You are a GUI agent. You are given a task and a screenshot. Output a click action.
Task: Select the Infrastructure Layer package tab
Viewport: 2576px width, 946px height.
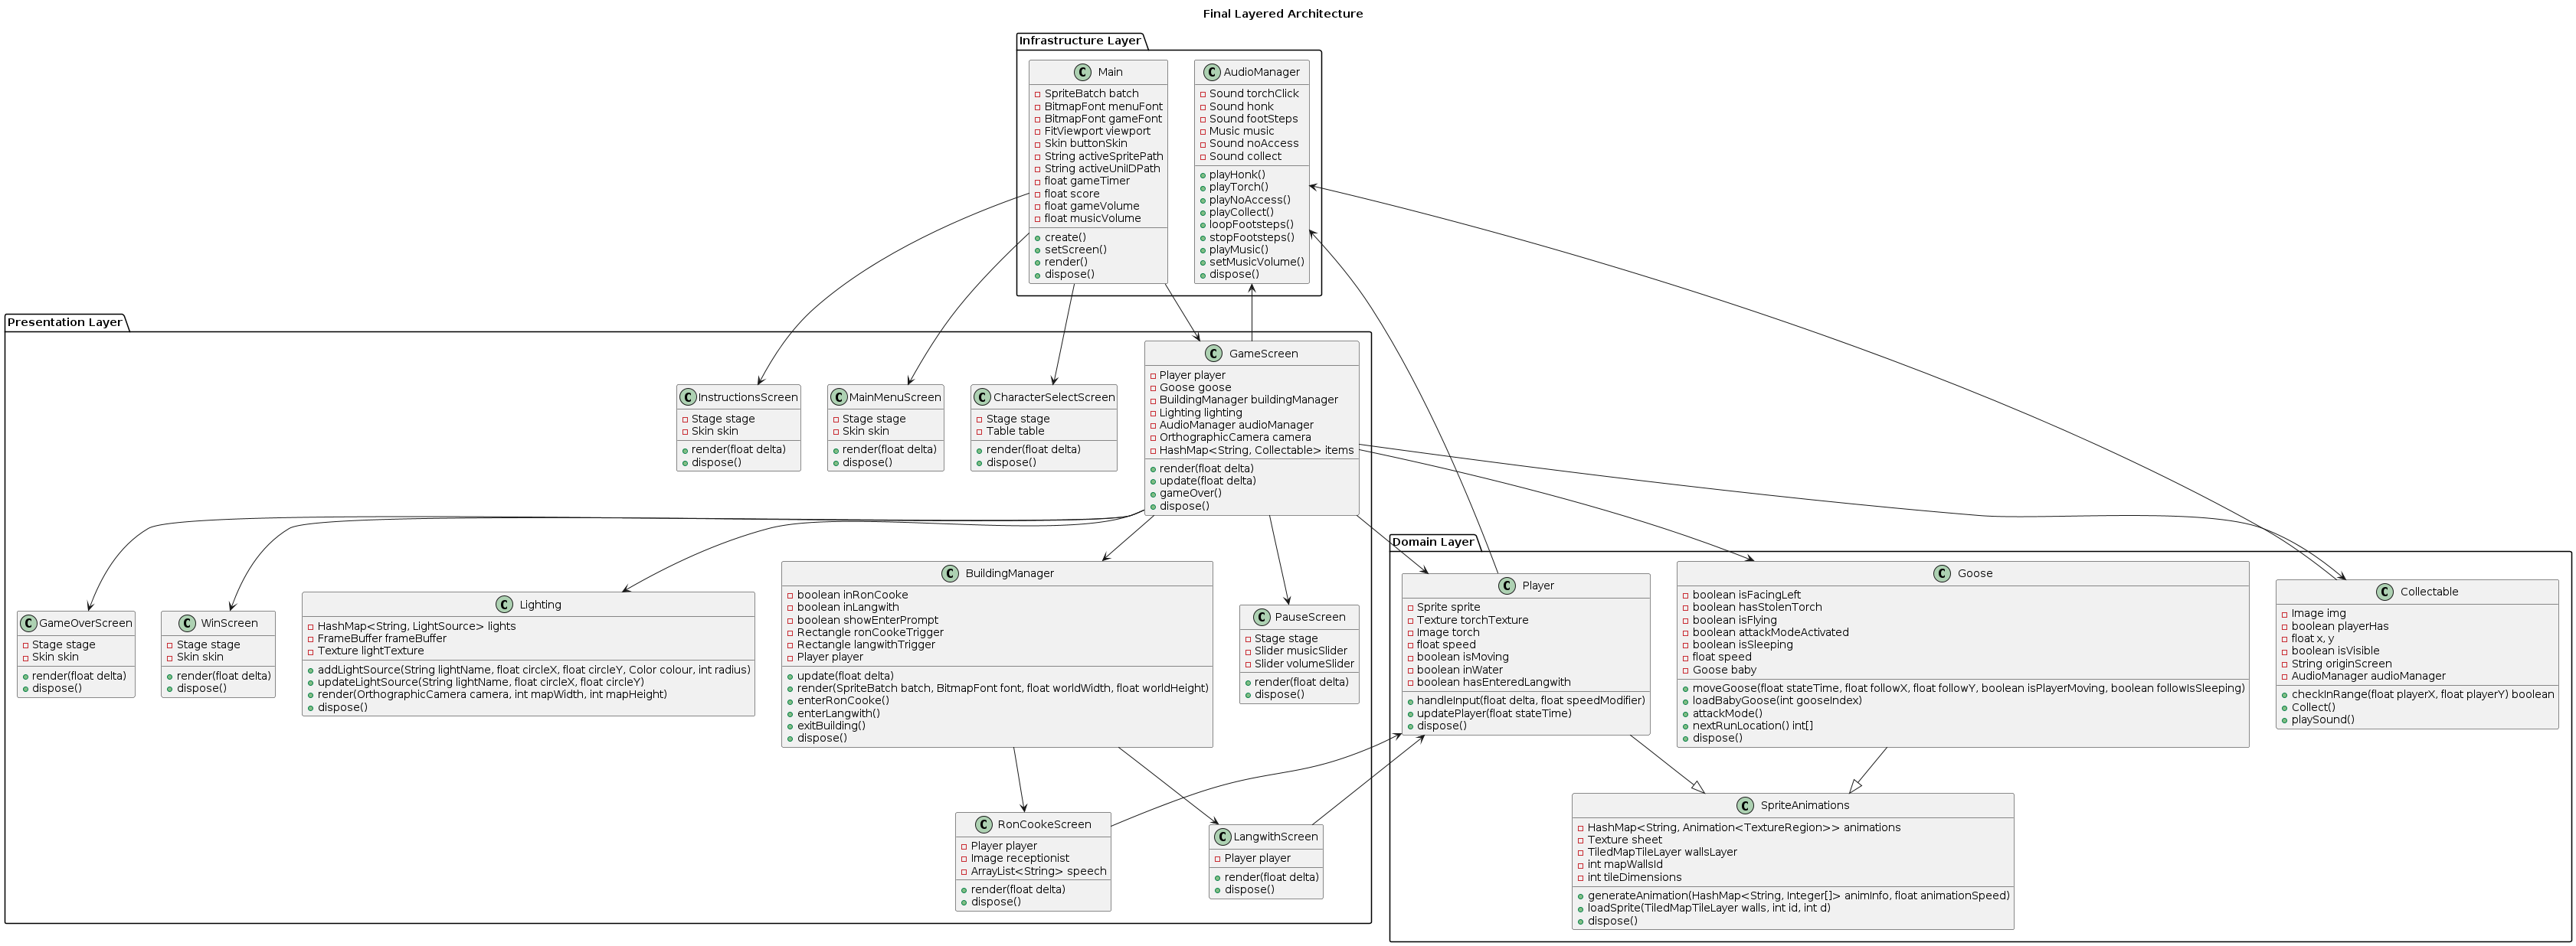tap(1079, 41)
